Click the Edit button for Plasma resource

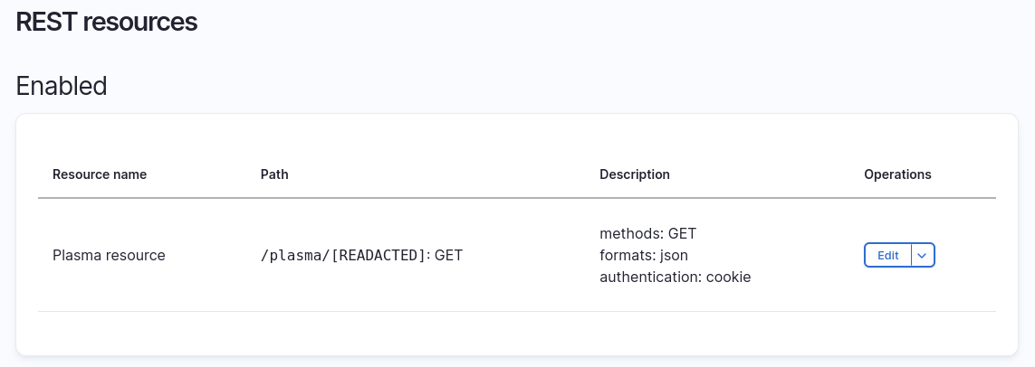tap(887, 256)
